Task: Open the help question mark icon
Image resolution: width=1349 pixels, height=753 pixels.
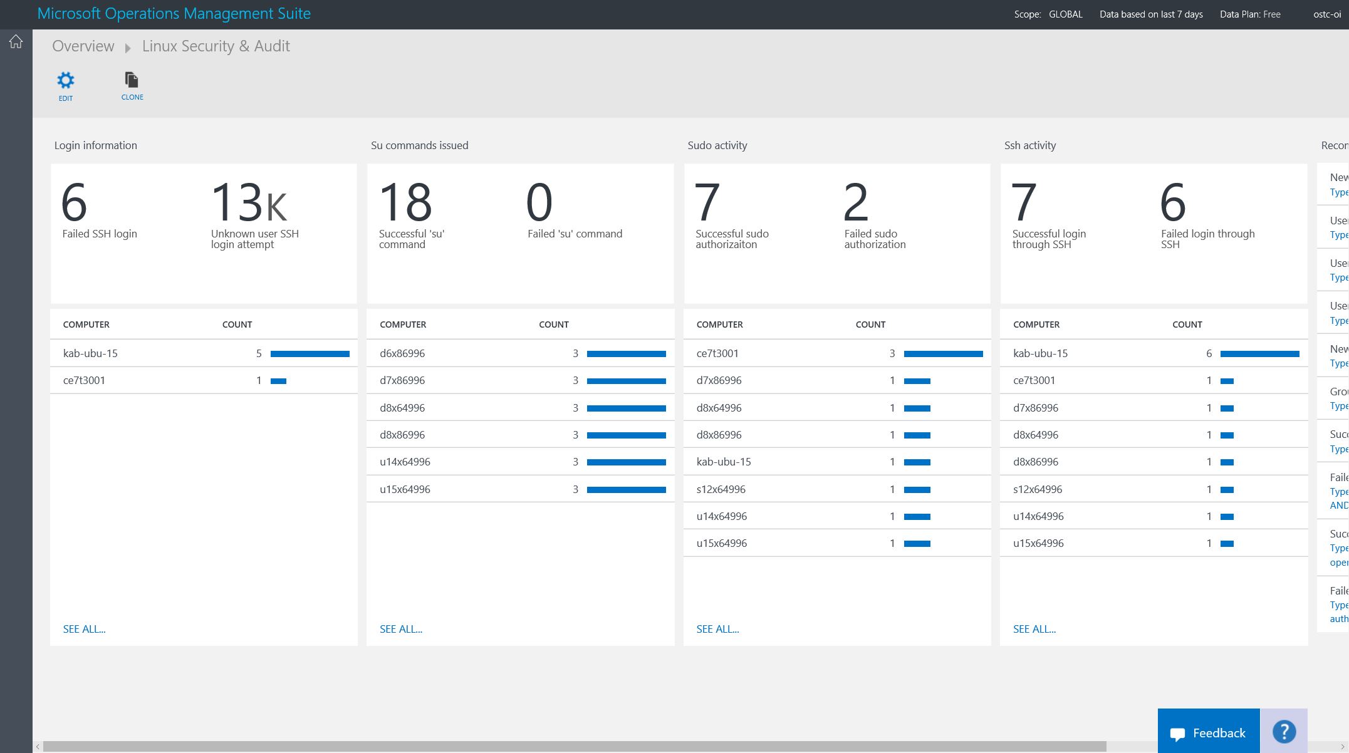Action: pyautogui.click(x=1284, y=731)
